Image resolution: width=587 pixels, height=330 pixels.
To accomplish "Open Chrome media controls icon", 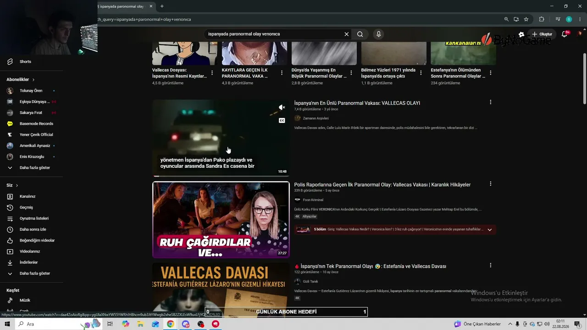I will click(558, 19).
